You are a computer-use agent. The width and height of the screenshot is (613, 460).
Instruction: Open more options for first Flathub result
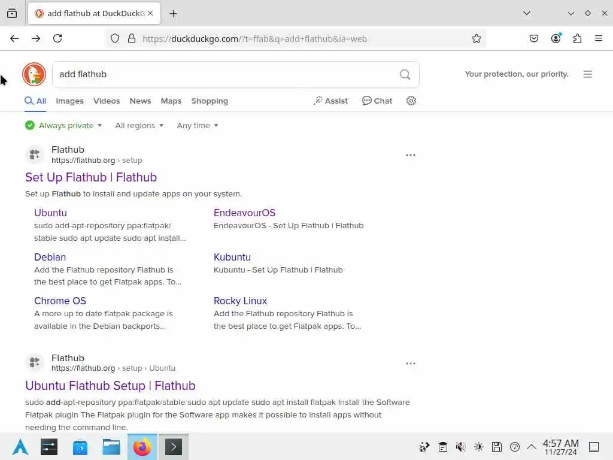pyautogui.click(x=411, y=155)
